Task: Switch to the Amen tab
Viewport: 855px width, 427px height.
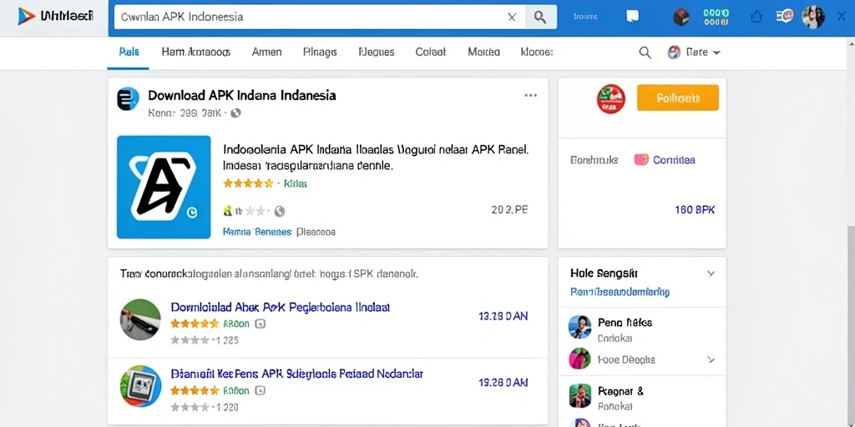Action: click(x=266, y=53)
